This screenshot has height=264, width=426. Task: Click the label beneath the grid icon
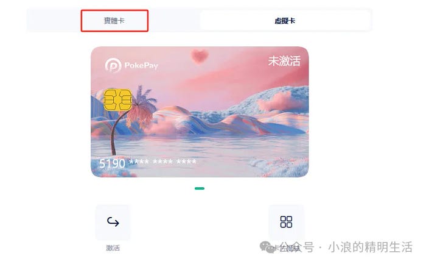(x=286, y=248)
